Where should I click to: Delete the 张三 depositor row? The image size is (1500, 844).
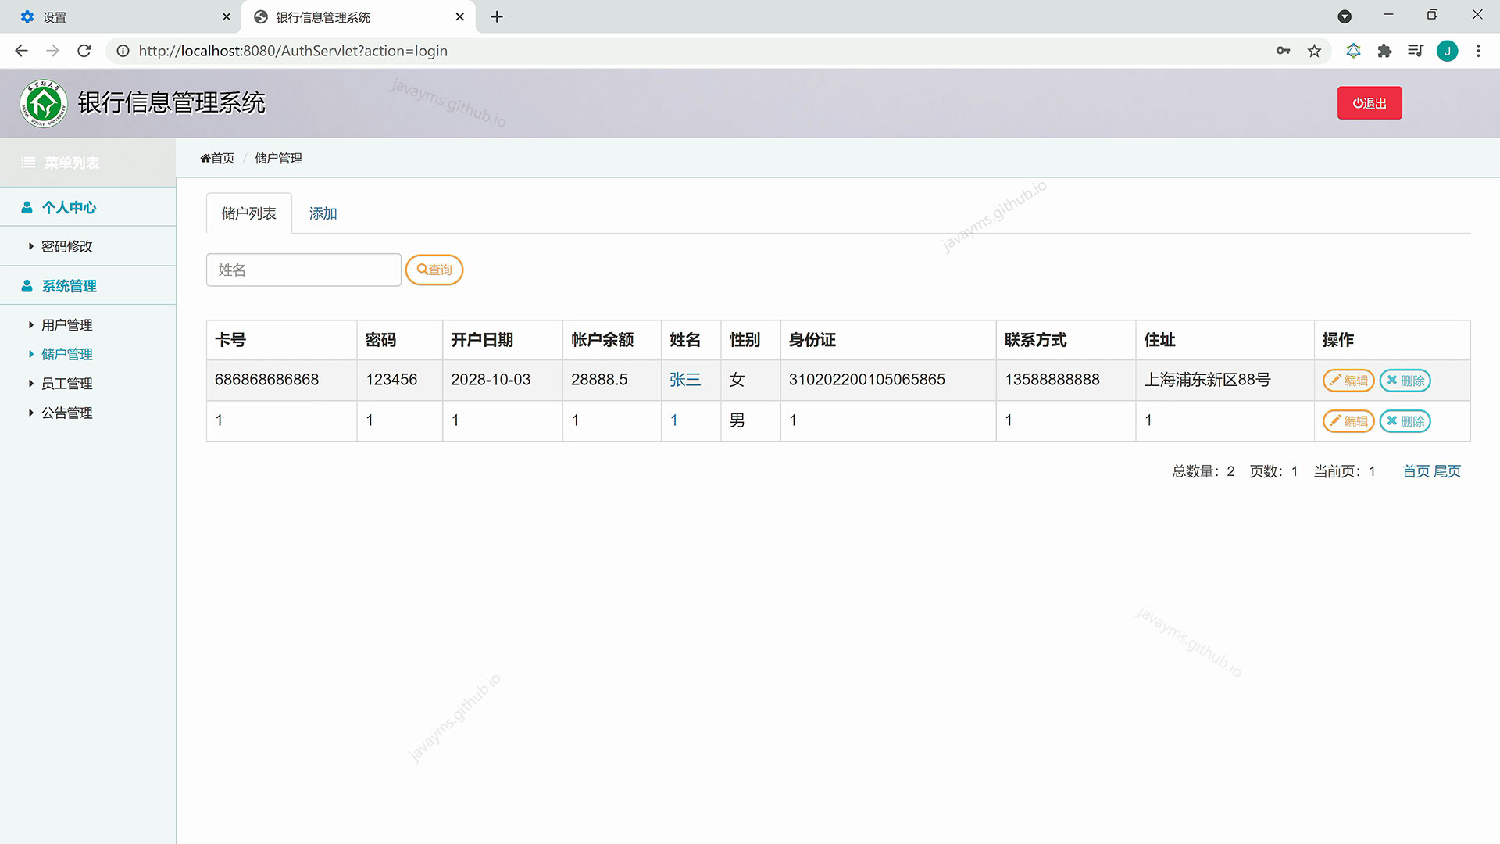tap(1405, 381)
